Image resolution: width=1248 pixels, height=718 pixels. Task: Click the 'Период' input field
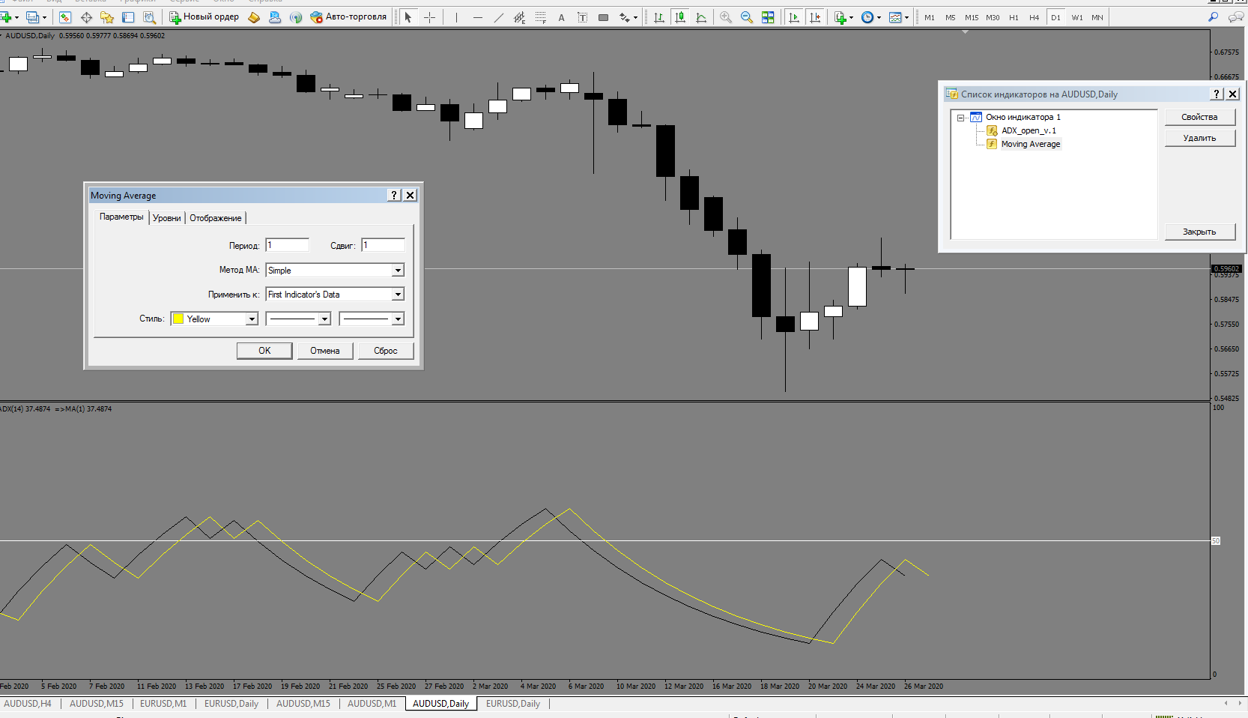click(x=288, y=245)
